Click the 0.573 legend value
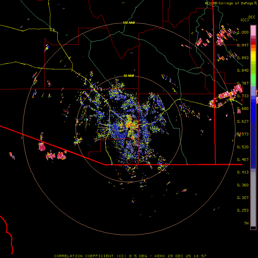 tap(243, 134)
